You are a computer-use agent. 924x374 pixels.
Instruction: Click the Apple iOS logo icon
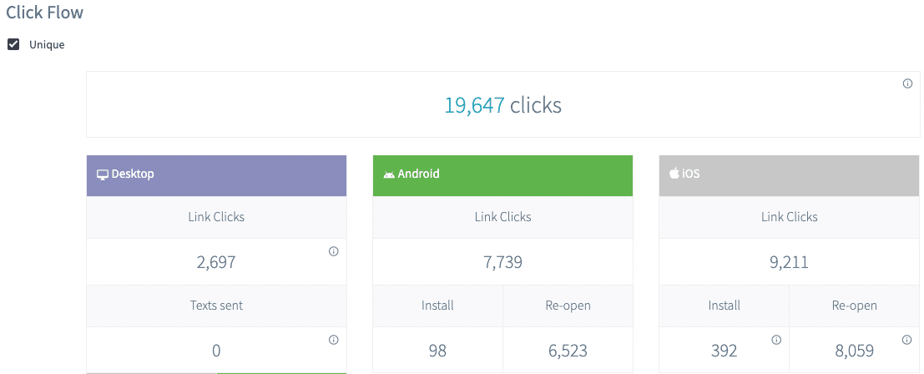pyautogui.click(x=674, y=174)
